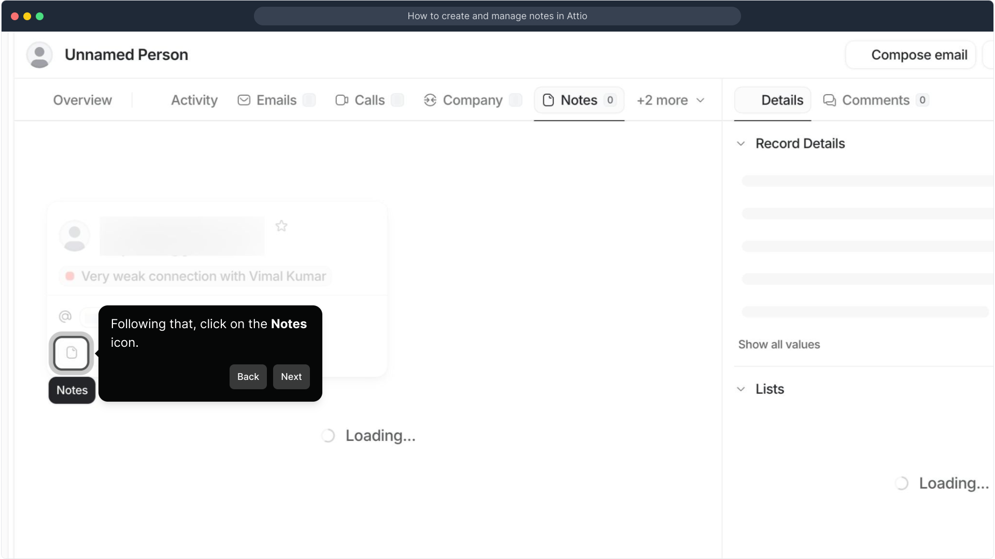Click the Unnamed Person title
Image resolution: width=995 pixels, height=559 pixels.
tap(126, 55)
